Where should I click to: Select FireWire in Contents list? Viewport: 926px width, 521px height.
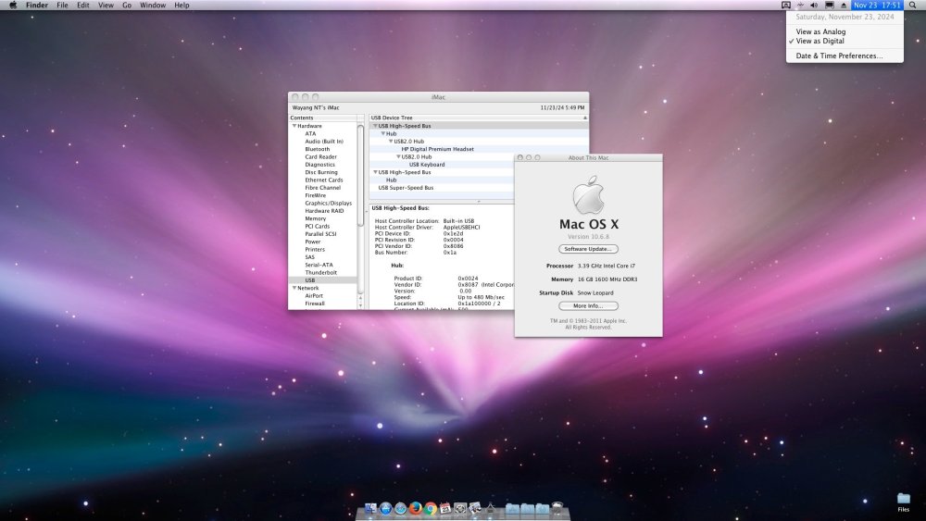coord(316,195)
